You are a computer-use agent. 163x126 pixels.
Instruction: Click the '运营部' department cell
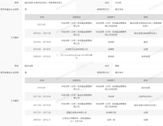coord(111,49)
